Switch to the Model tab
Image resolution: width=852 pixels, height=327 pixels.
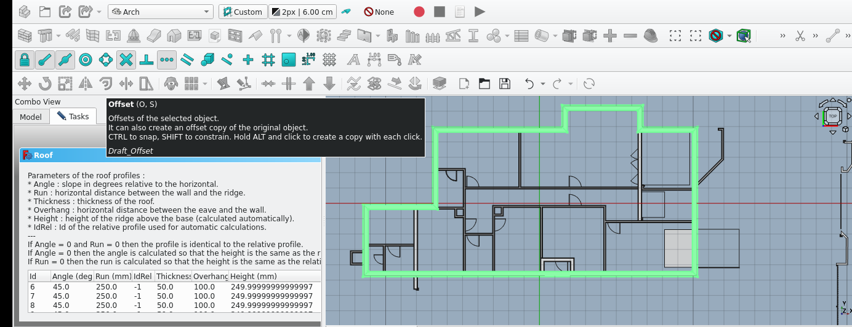coord(31,117)
